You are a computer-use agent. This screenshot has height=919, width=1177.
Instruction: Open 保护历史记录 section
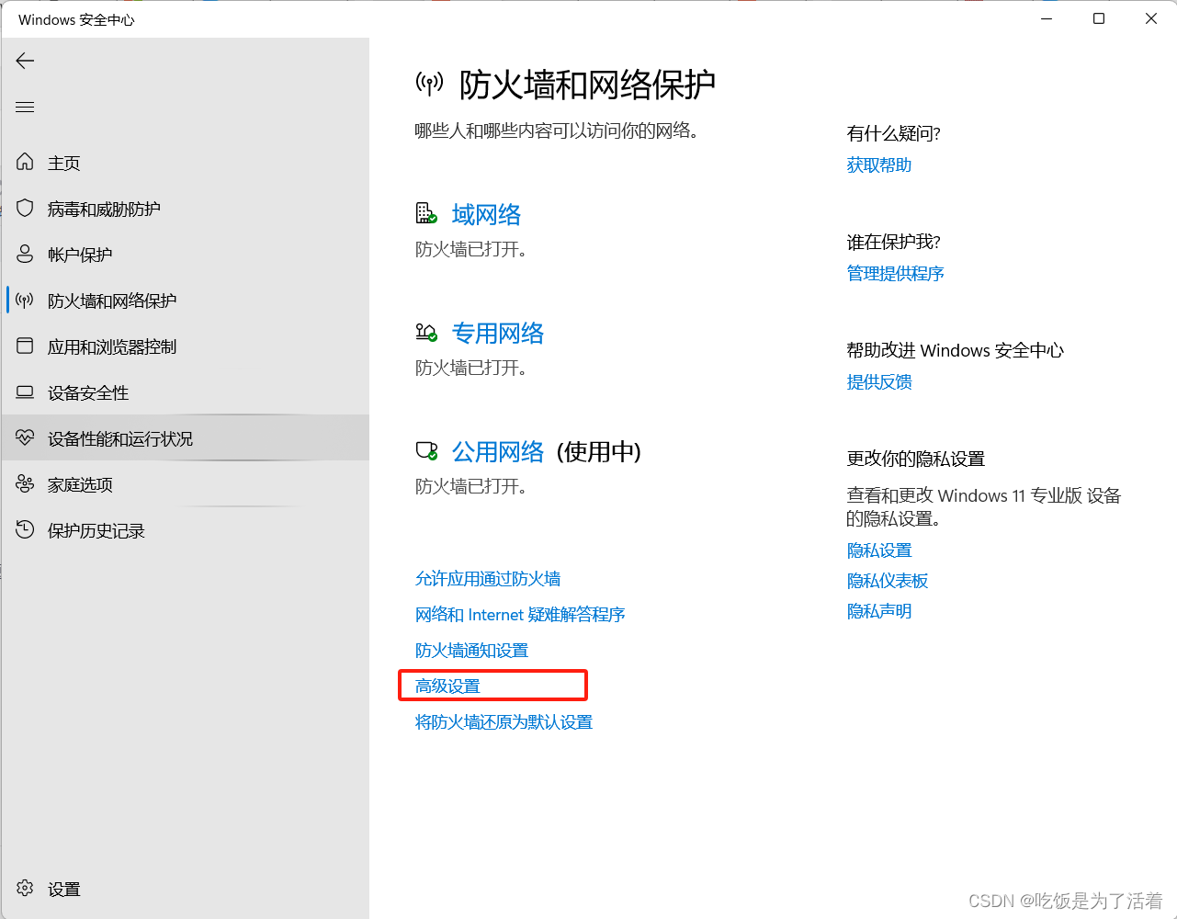click(96, 530)
